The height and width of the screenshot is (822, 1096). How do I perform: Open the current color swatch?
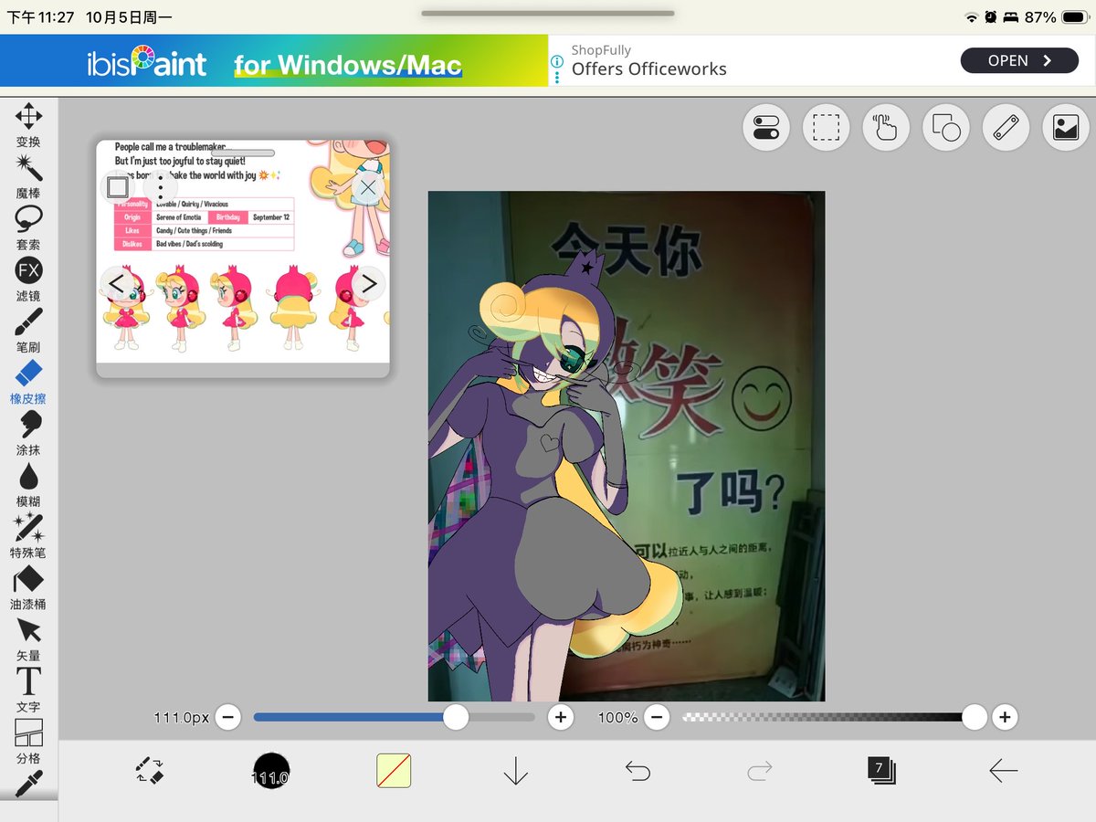pyautogui.click(x=394, y=771)
